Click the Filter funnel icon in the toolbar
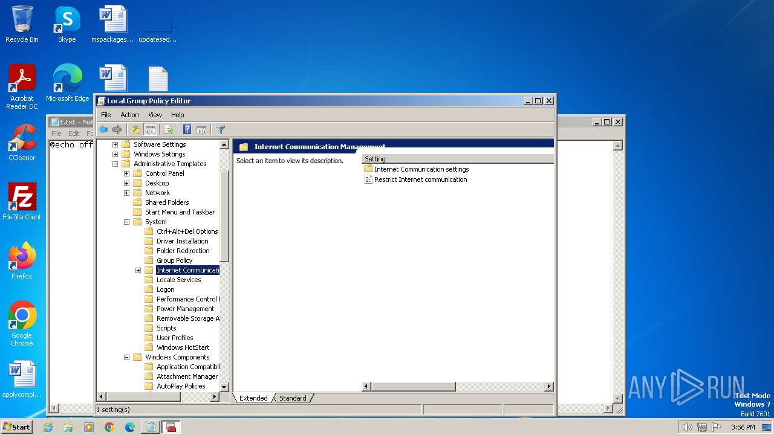This screenshot has width=774, height=435. (x=220, y=130)
